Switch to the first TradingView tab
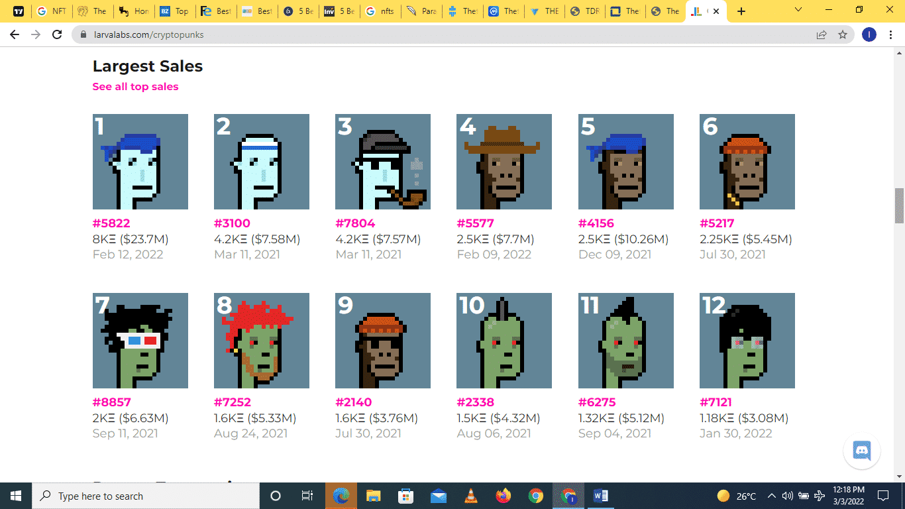Screen dimensions: 905x509 click(19, 11)
